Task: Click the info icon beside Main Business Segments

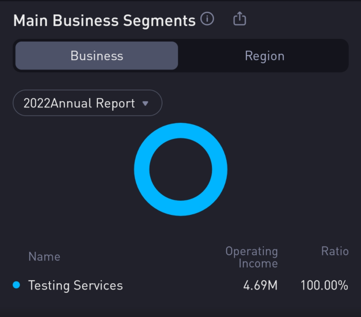Action: point(207,19)
